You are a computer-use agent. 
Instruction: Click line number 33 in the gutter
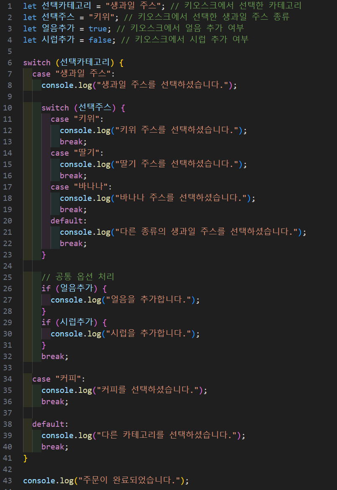coord(8,367)
